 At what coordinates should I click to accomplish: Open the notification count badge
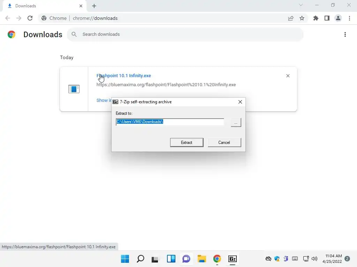(347, 259)
